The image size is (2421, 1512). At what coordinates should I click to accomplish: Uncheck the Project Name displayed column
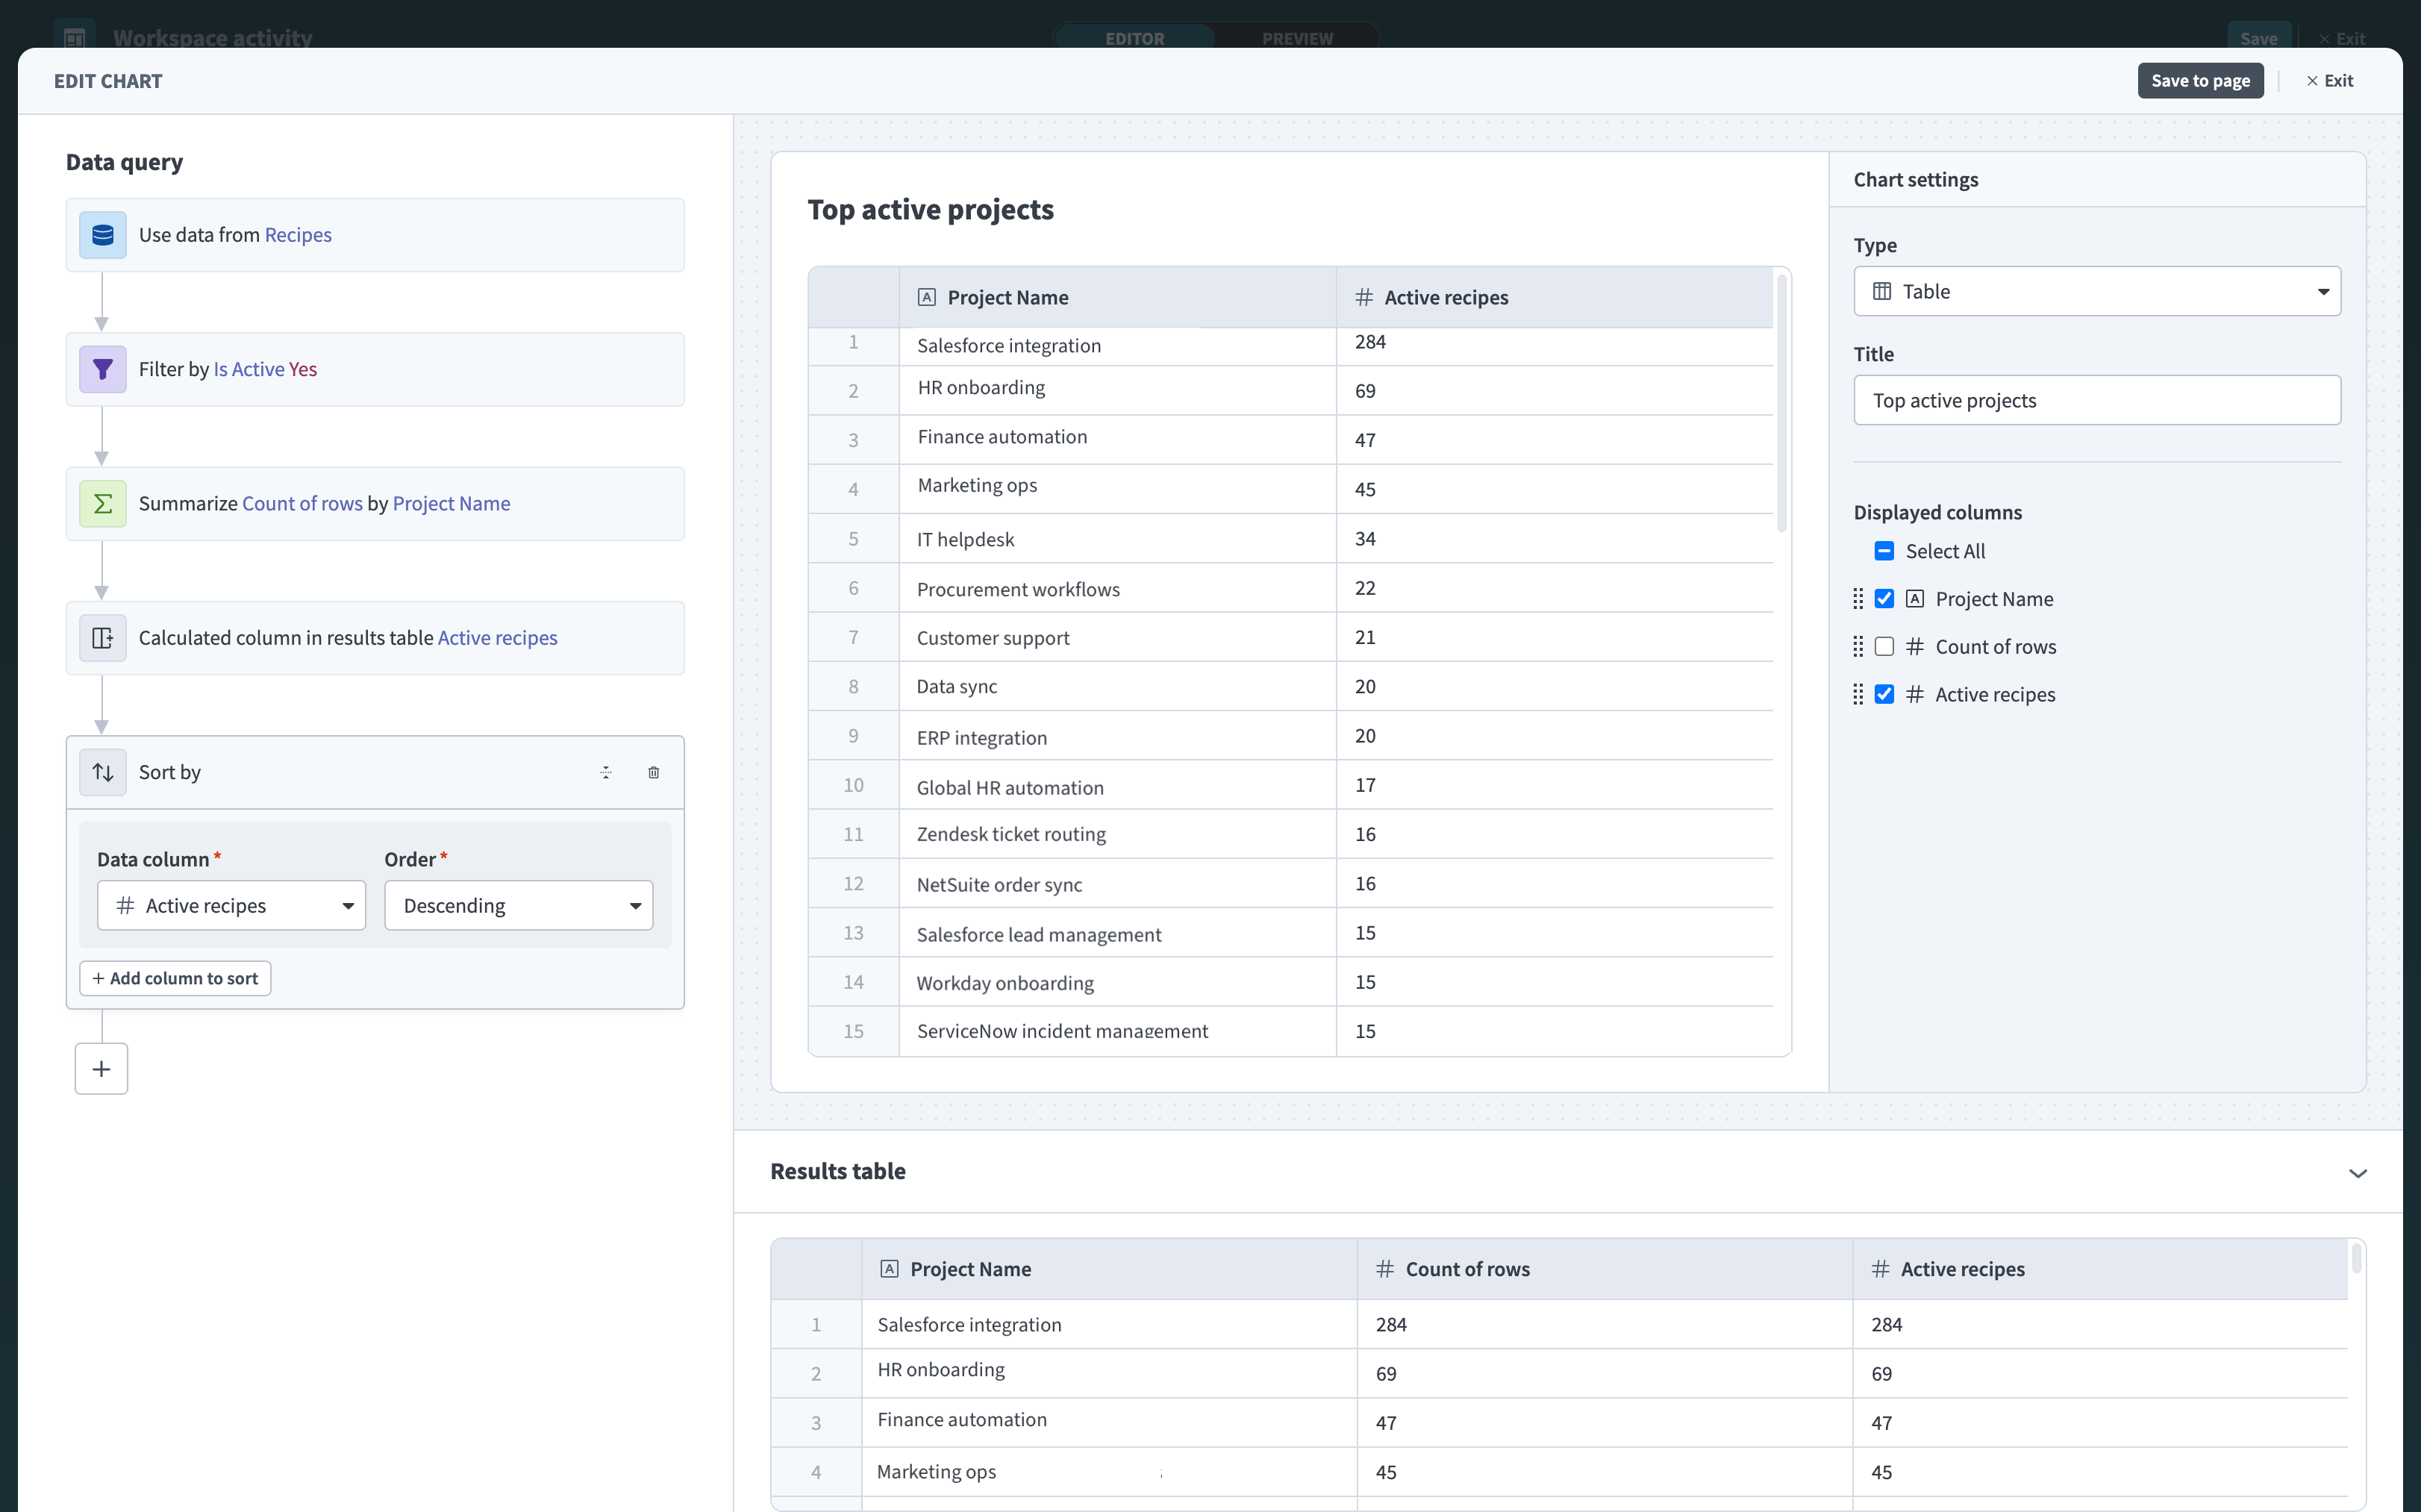[x=1885, y=598]
